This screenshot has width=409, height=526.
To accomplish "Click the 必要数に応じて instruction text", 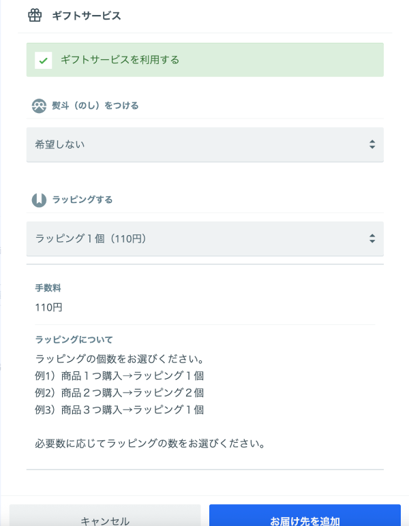I will (149, 444).
